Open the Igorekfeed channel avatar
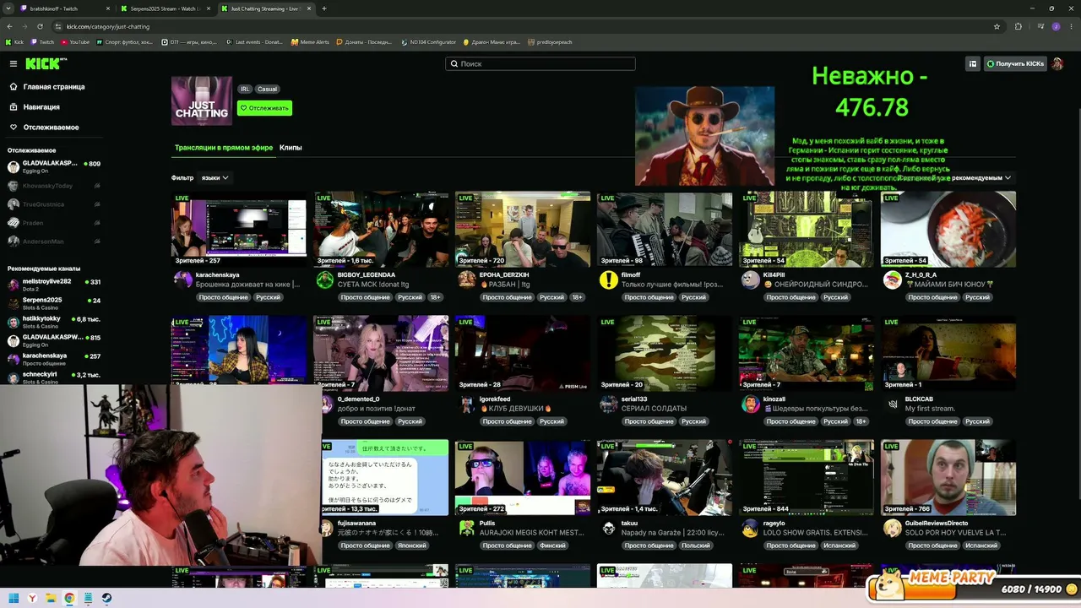 pos(466,404)
